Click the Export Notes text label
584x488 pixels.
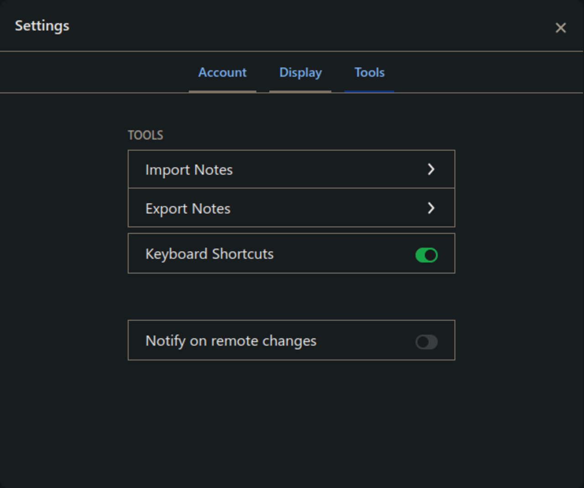[x=188, y=209]
